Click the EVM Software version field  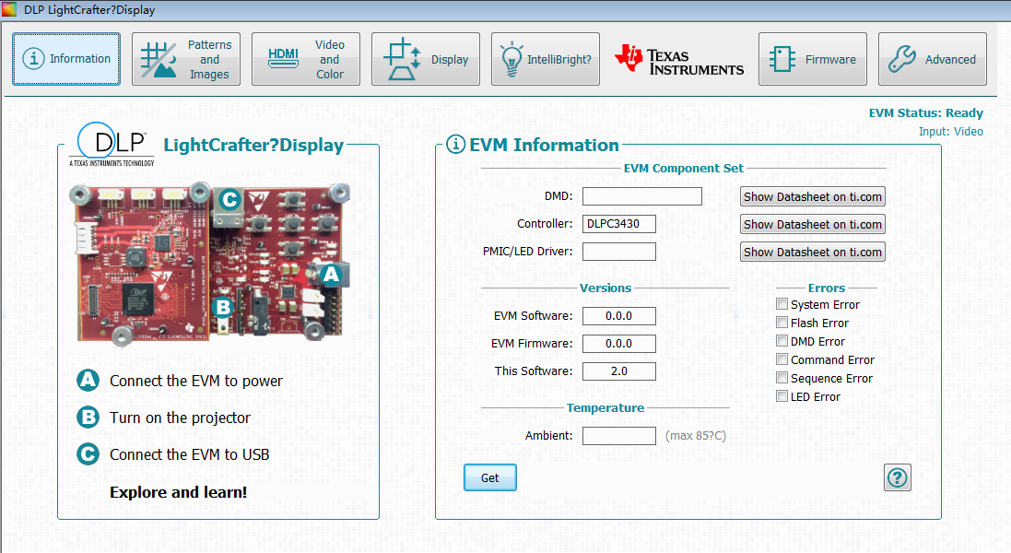tap(619, 316)
